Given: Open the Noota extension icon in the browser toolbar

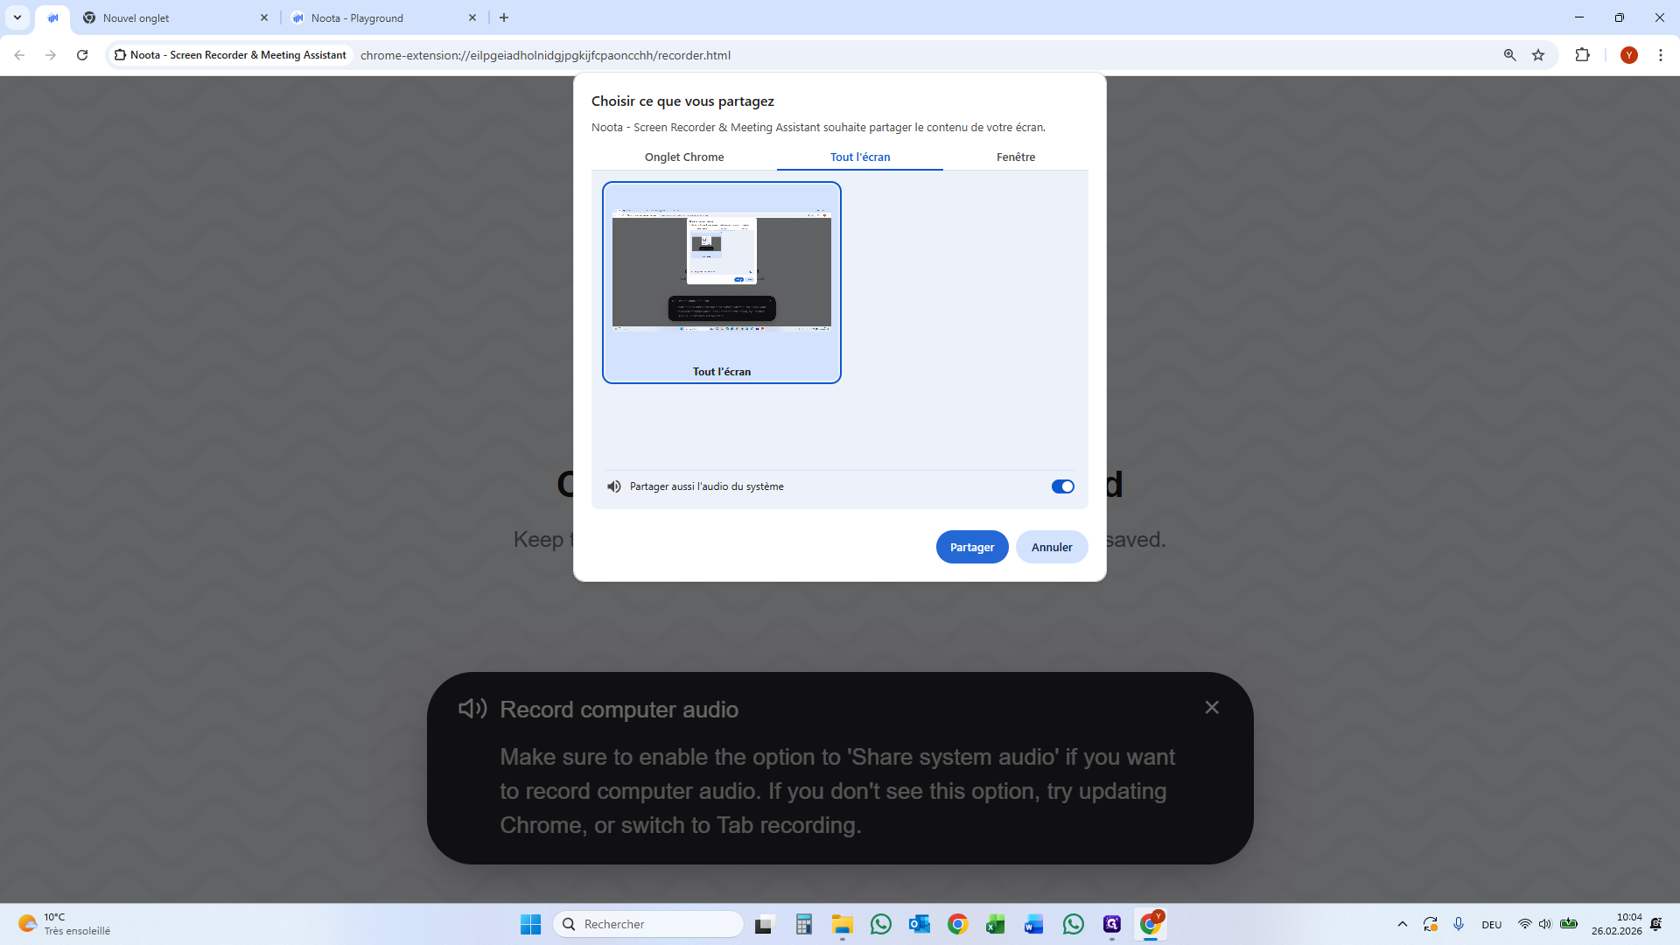Looking at the screenshot, I should point(52,17).
